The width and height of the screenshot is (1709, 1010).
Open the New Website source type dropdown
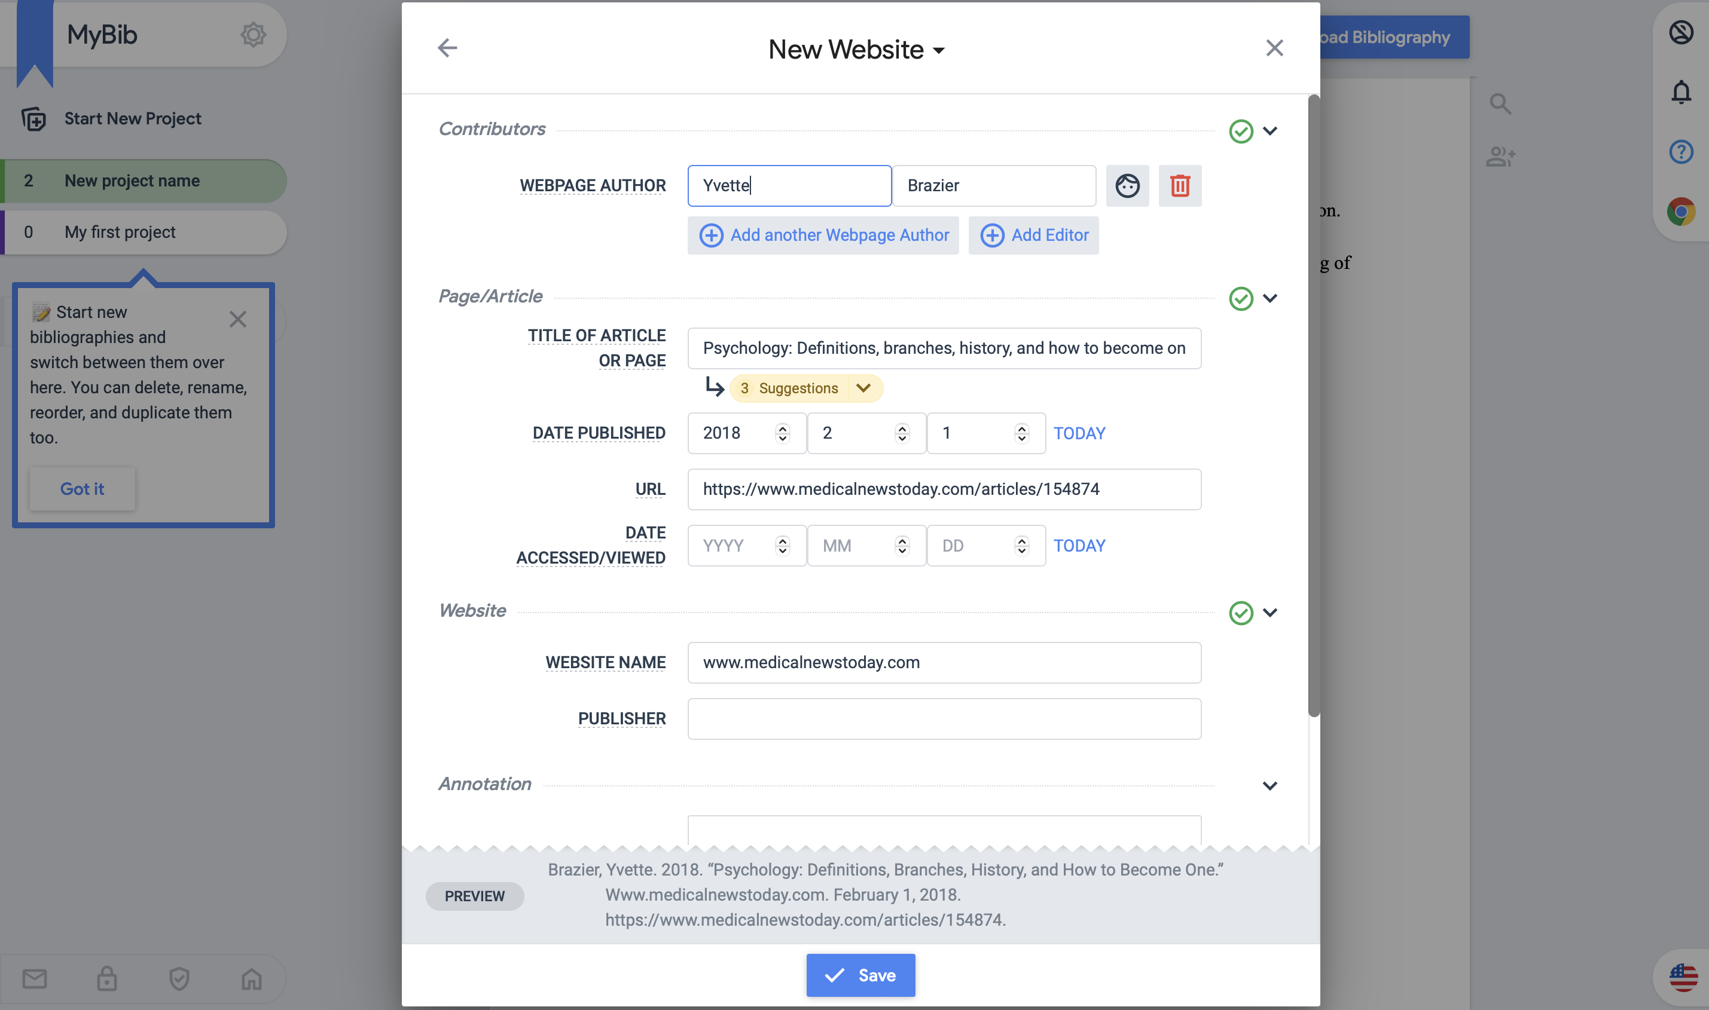point(856,49)
